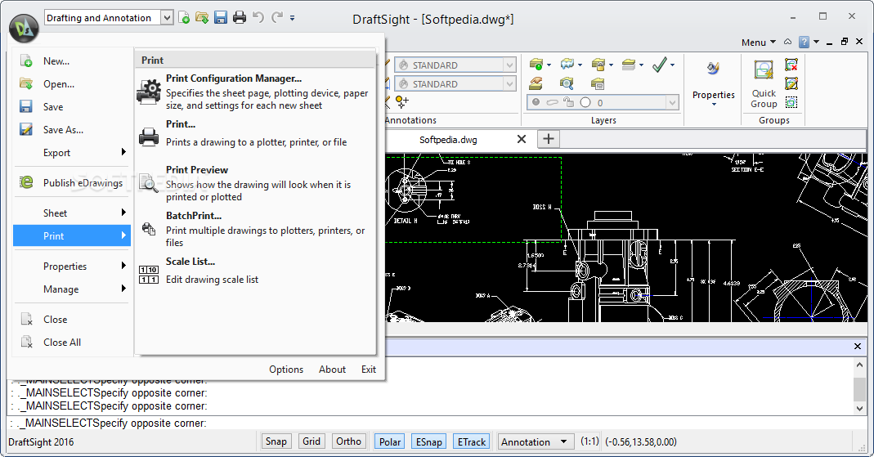Viewport: 874px width, 457px height.
Task: Open the Sheet submenu
Action: 71,213
